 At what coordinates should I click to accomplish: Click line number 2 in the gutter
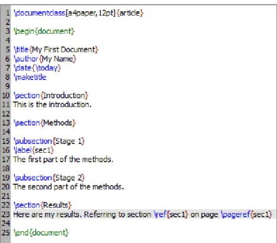pyautogui.click(x=8, y=22)
